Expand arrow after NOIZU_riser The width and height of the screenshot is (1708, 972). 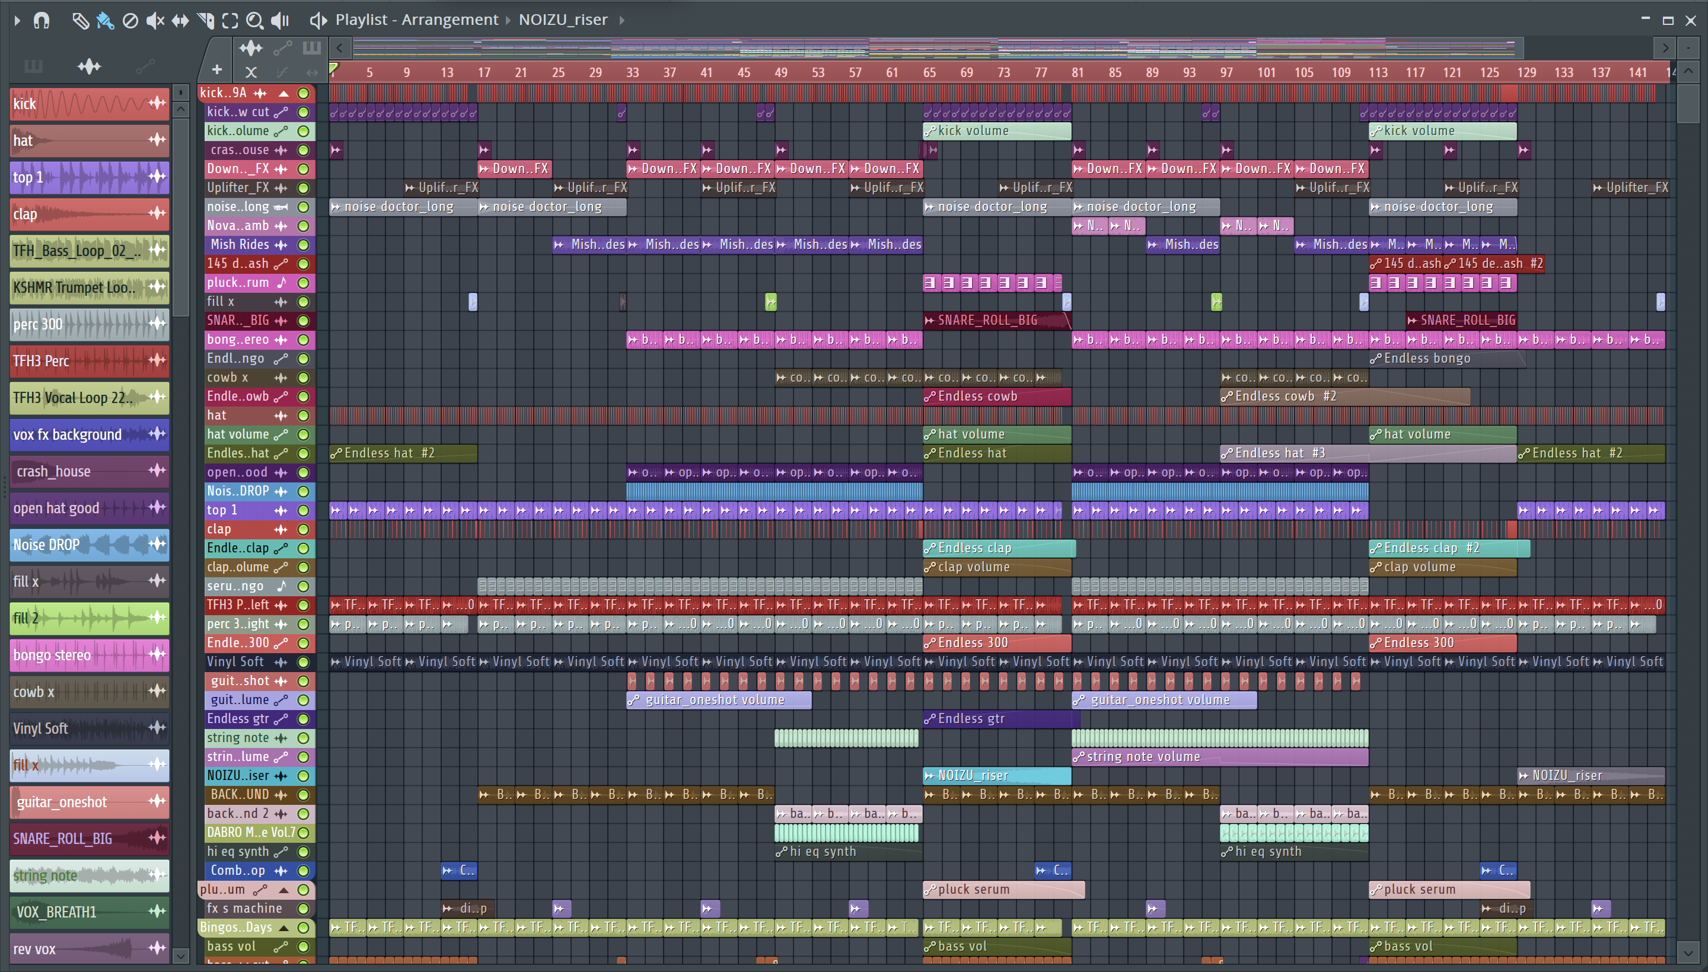(622, 20)
